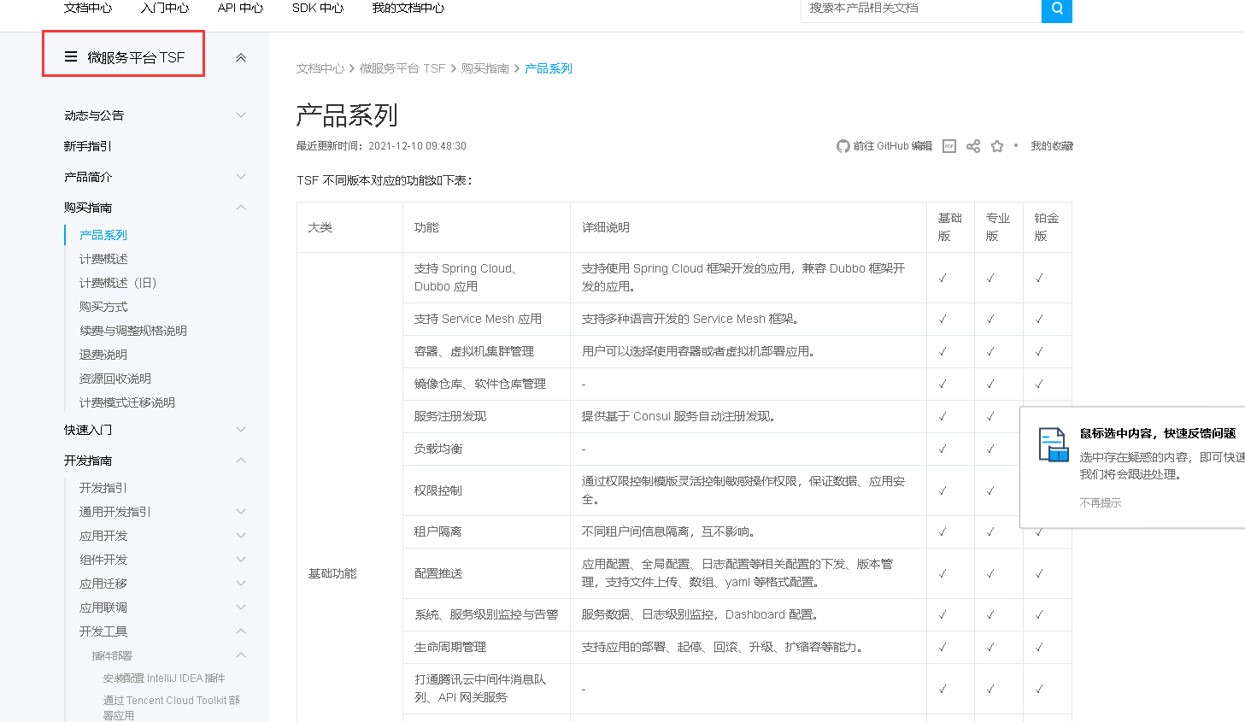Open 入门中心 in top navigation
The image size is (1245, 722).
[x=165, y=8]
